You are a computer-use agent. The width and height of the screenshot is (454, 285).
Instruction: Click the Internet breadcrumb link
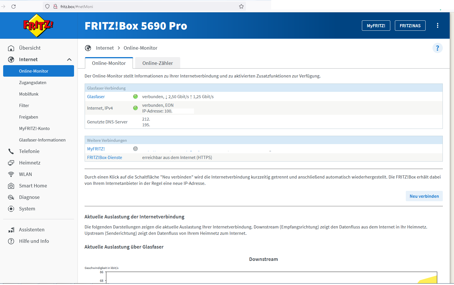[105, 48]
